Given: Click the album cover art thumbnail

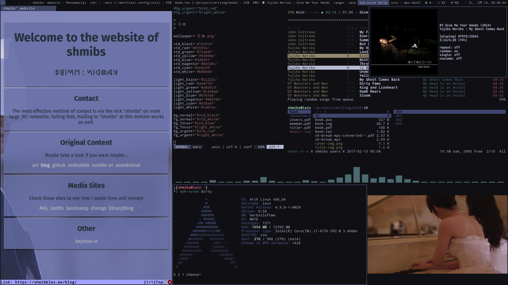Looking at the screenshot, I should (404, 42).
